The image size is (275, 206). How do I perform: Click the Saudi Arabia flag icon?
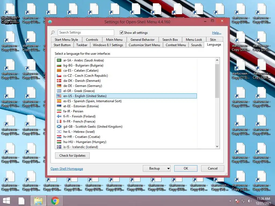(59, 60)
